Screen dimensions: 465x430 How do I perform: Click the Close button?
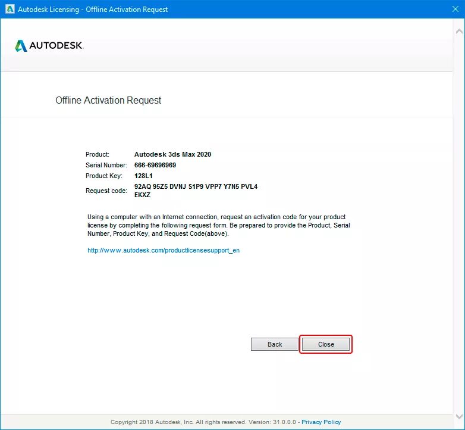pyautogui.click(x=326, y=344)
